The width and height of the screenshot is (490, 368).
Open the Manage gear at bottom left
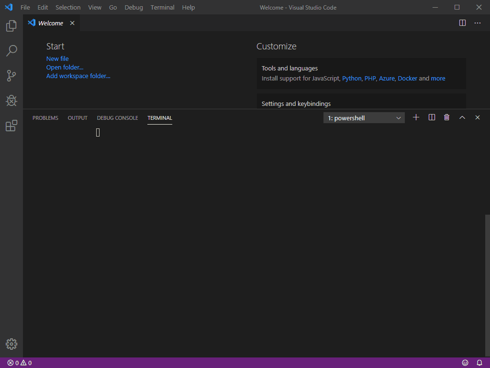click(11, 344)
